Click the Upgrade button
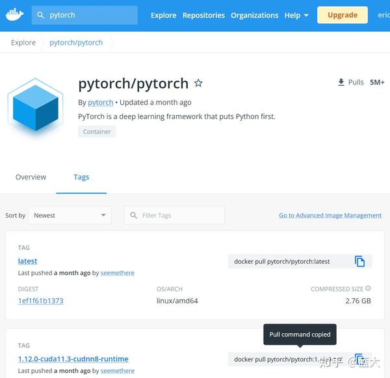The image size is (390, 378). click(x=343, y=15)
